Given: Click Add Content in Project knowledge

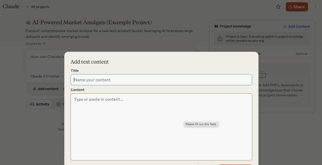Looking at the screenshot, I should click(x=296, y=26).
